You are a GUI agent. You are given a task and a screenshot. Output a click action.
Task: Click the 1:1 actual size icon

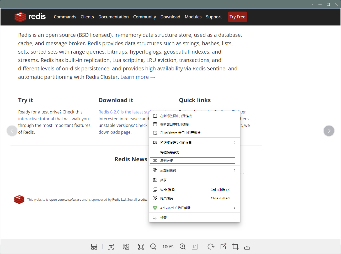point(195,247)
